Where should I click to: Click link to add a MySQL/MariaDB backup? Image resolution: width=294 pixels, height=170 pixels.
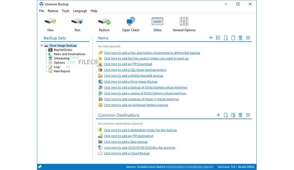[x=134, y=76]
